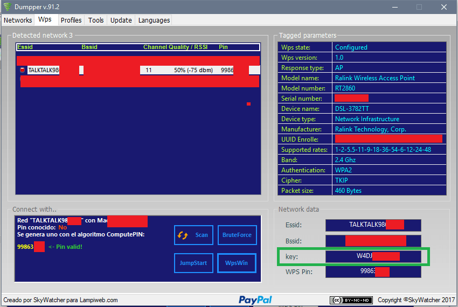Click the Supported rates value

(x=383, y=150)
